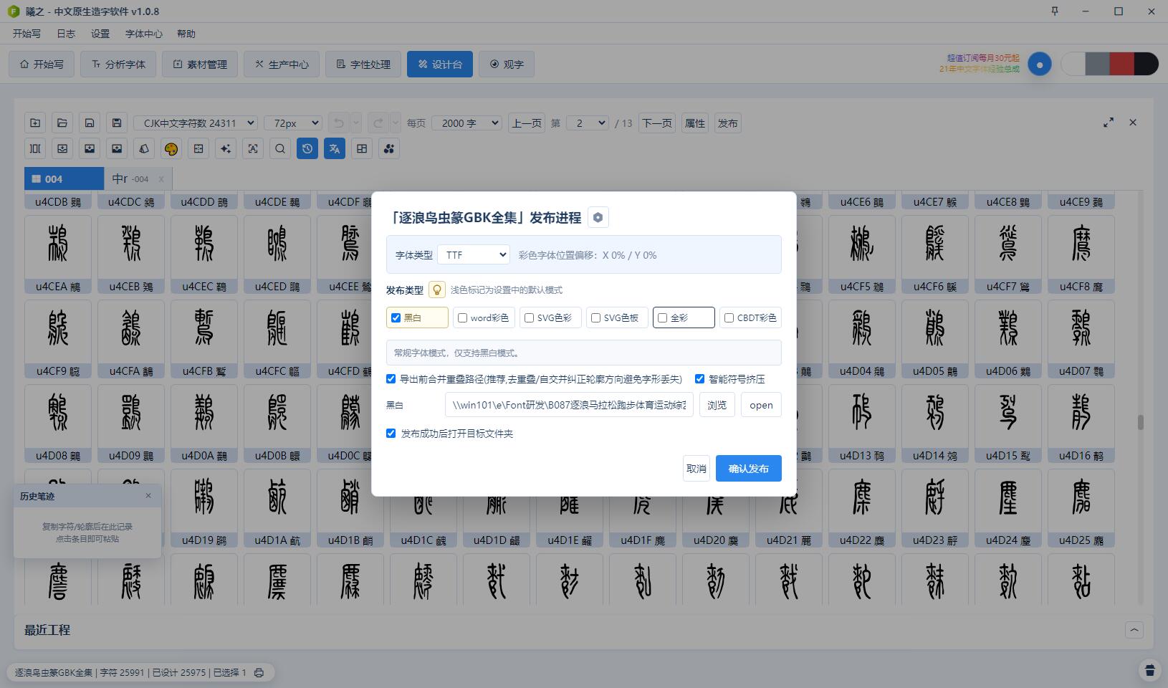
Task: Select the gray theme swatch
Action: [x=1098, y=64]
